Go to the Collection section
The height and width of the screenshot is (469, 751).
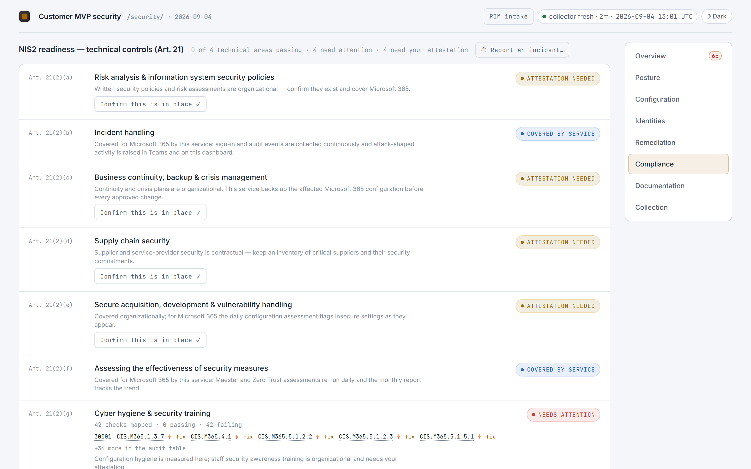pyautogui.click(x=679, y=207)
